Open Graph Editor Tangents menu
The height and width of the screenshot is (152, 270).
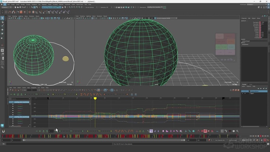34,87
